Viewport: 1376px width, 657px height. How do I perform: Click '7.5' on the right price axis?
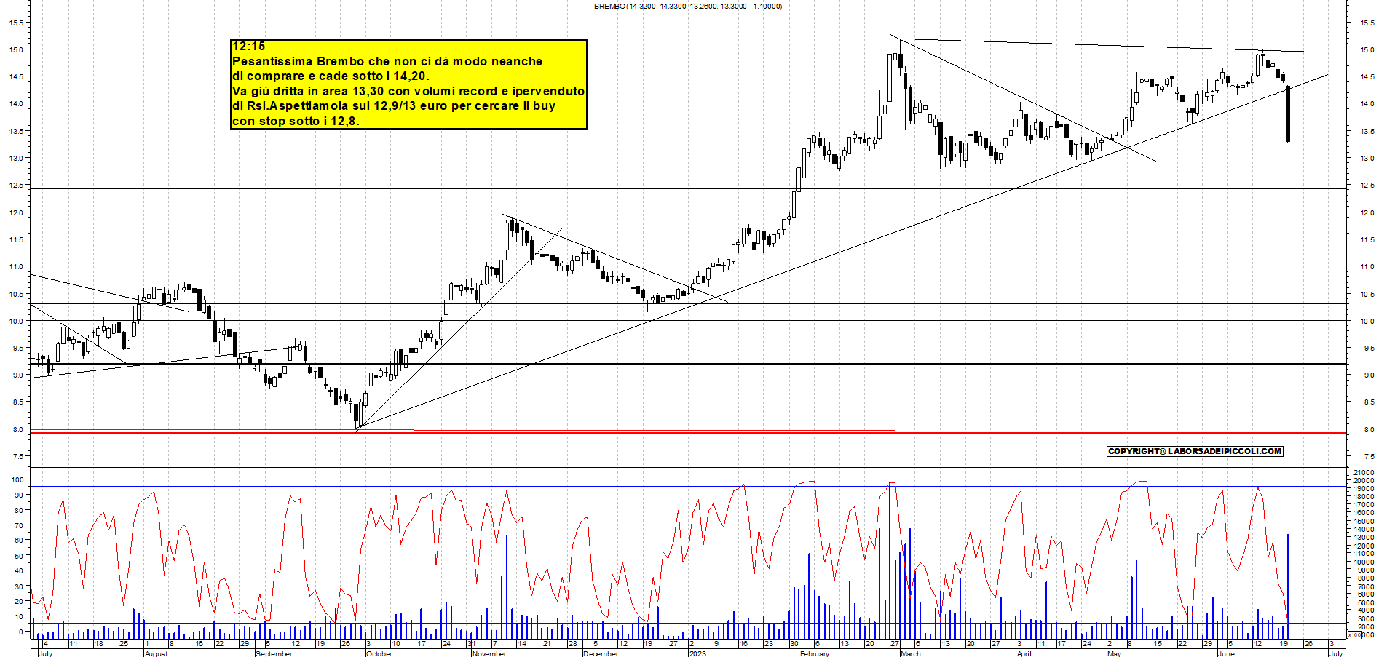point(1368,456)
